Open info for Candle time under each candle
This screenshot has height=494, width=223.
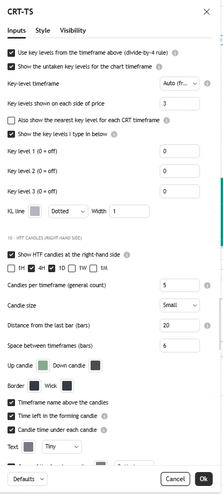pyautogui.click(x=104, y=430)
